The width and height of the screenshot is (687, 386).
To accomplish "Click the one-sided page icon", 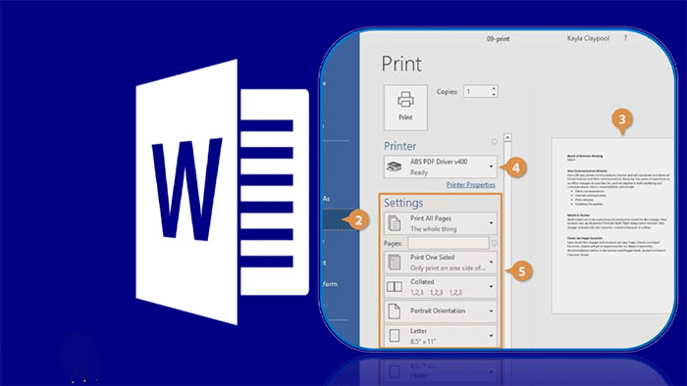I will [x=395, y=263].
